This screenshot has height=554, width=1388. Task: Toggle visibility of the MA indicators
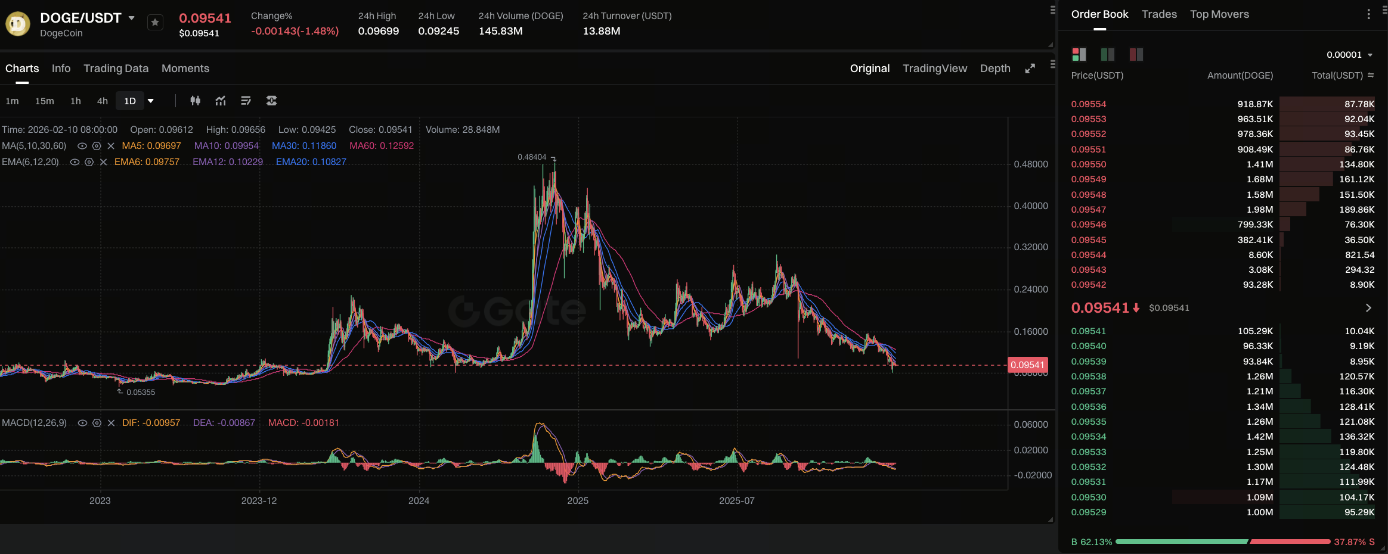pos(83,145)
